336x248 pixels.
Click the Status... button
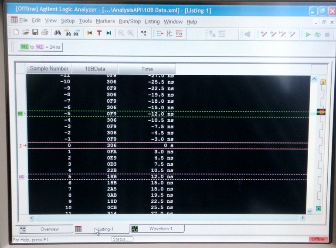[x=122, y=239]
